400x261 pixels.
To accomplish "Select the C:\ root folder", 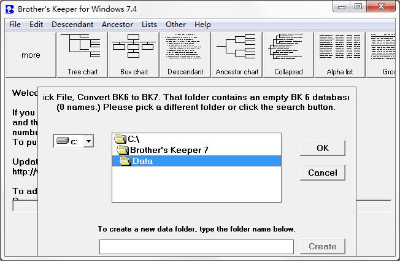I will point(133,139).
